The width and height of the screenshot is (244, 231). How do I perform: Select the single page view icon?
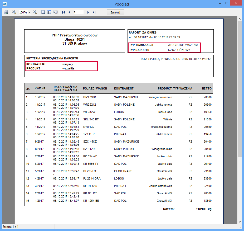43,12
